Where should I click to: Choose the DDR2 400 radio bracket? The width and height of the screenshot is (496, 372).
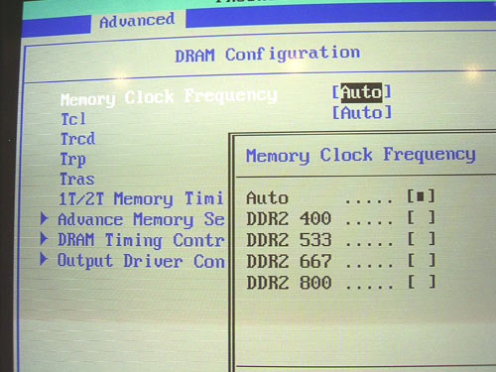421,217
